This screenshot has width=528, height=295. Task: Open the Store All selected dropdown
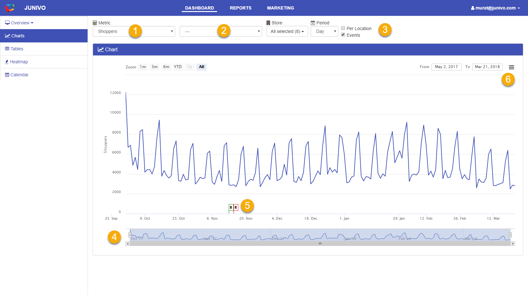coord(287,31)
